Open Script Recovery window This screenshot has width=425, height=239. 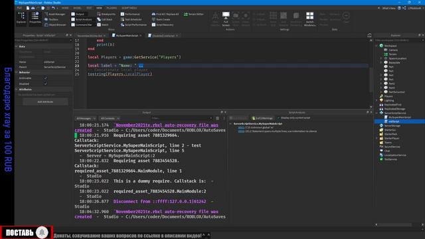click(163, 25)
